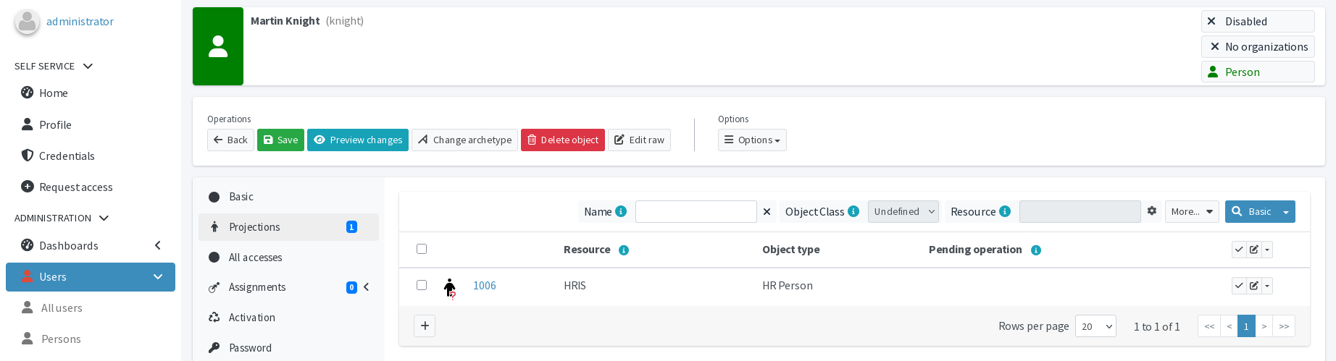Click the X icon to clear Name filter

coord(767,211)
